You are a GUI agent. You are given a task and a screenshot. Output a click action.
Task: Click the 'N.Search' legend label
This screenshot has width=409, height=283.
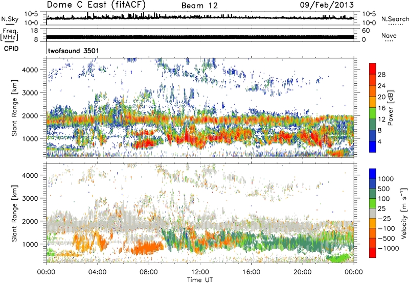(395, 19)
